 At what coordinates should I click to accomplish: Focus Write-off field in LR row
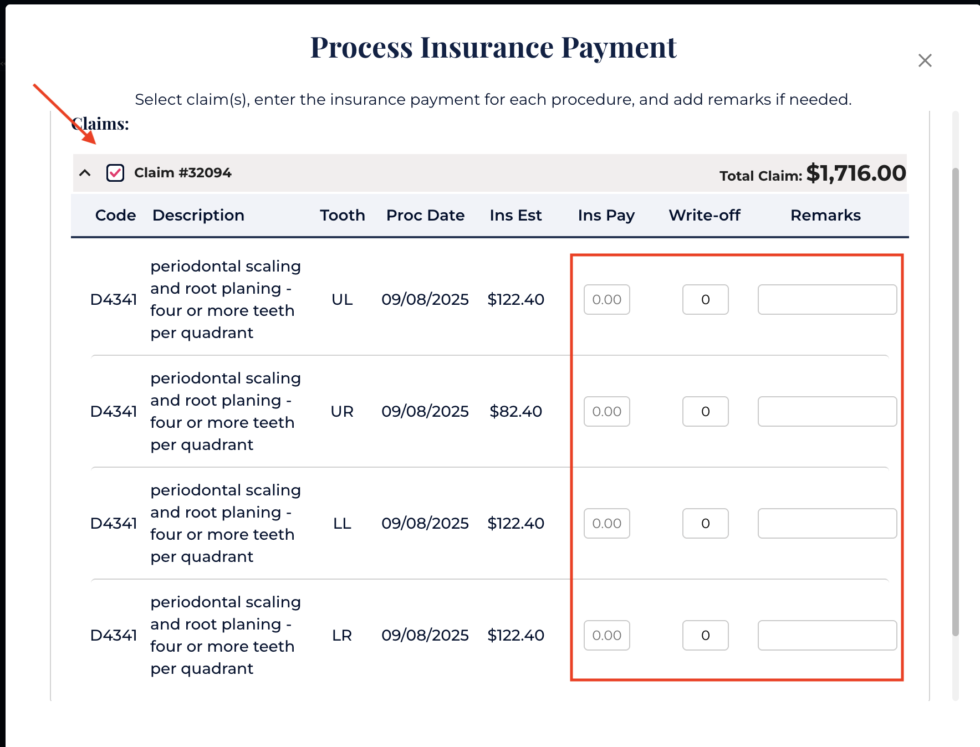click(x=705, y=636)
